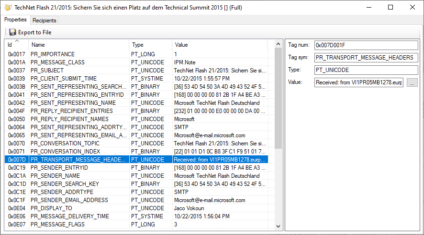Sort by the Value column header
The width and height of the screenshot is (424, 235).
pos(220,45)
